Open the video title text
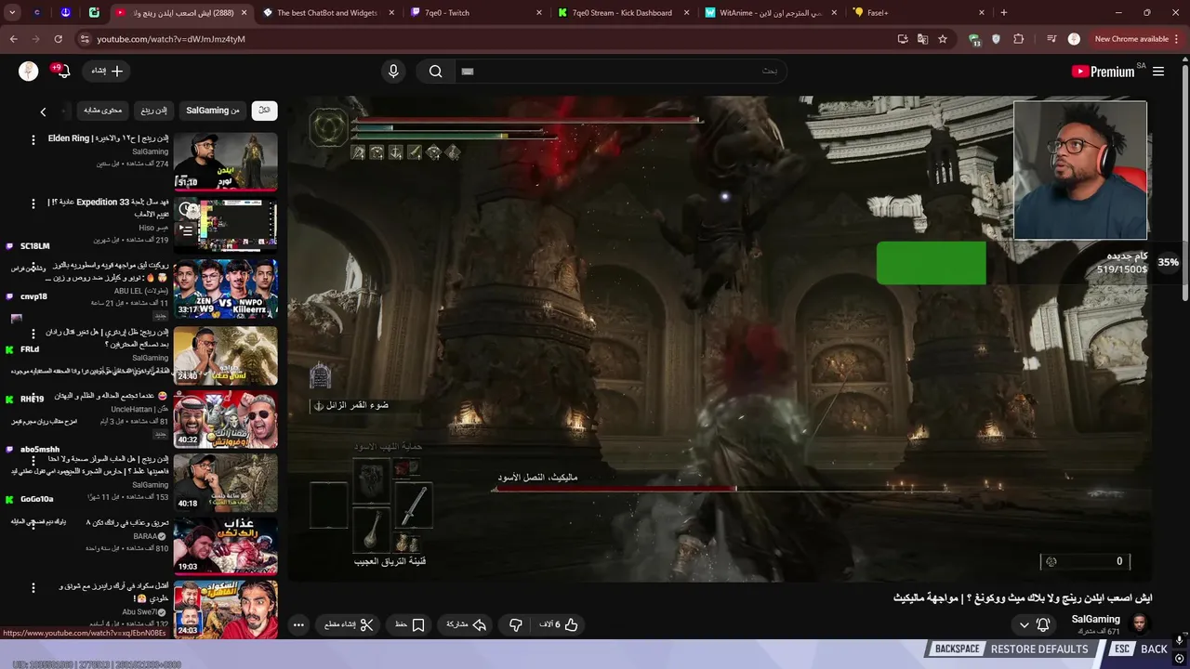Screen dimensions: 1190x669 (1023, 598)
